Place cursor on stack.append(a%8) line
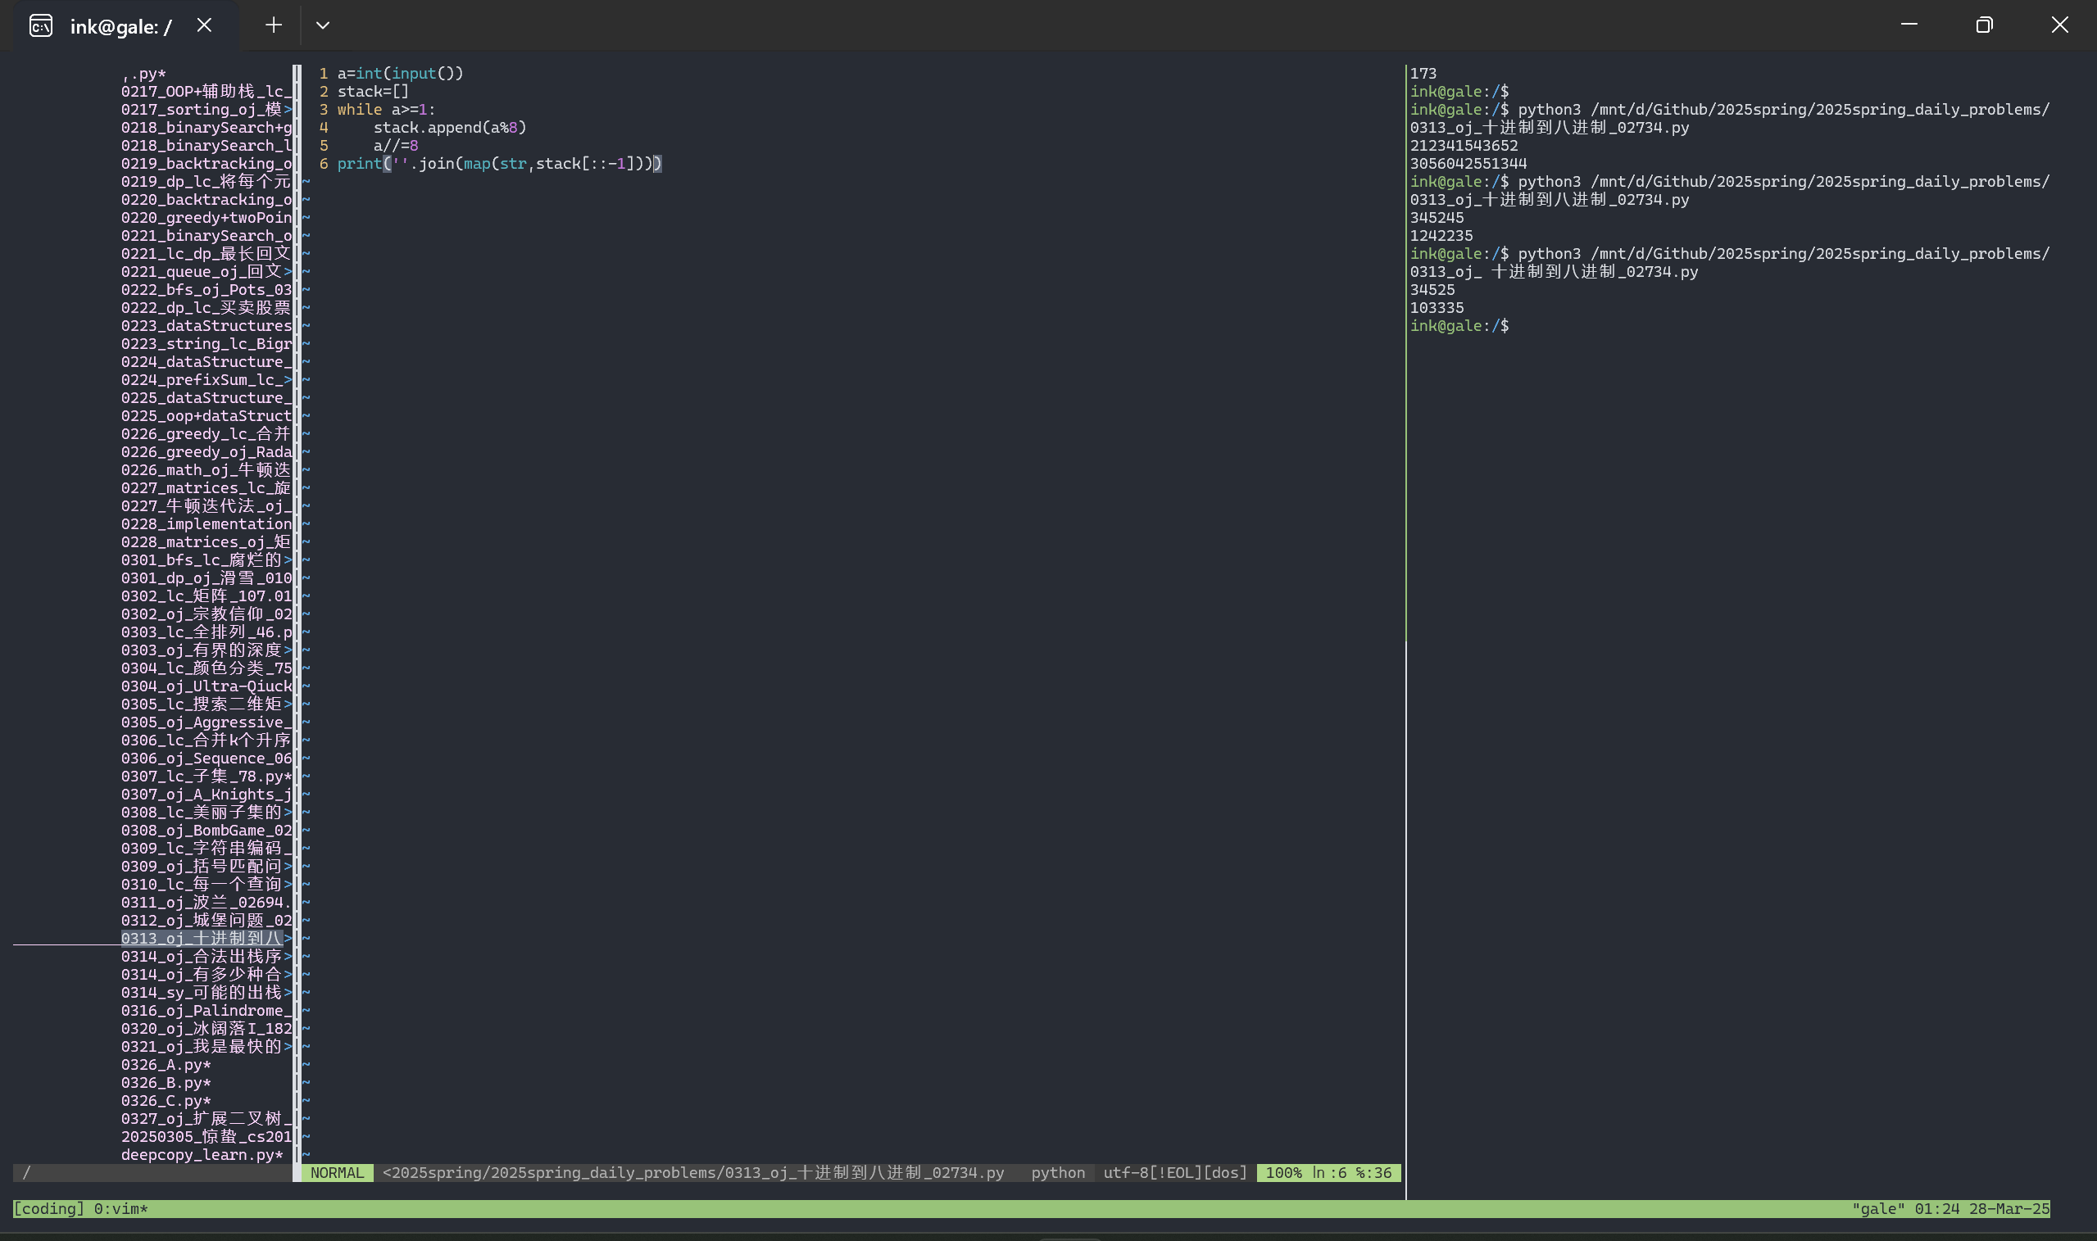 point(450,127)
